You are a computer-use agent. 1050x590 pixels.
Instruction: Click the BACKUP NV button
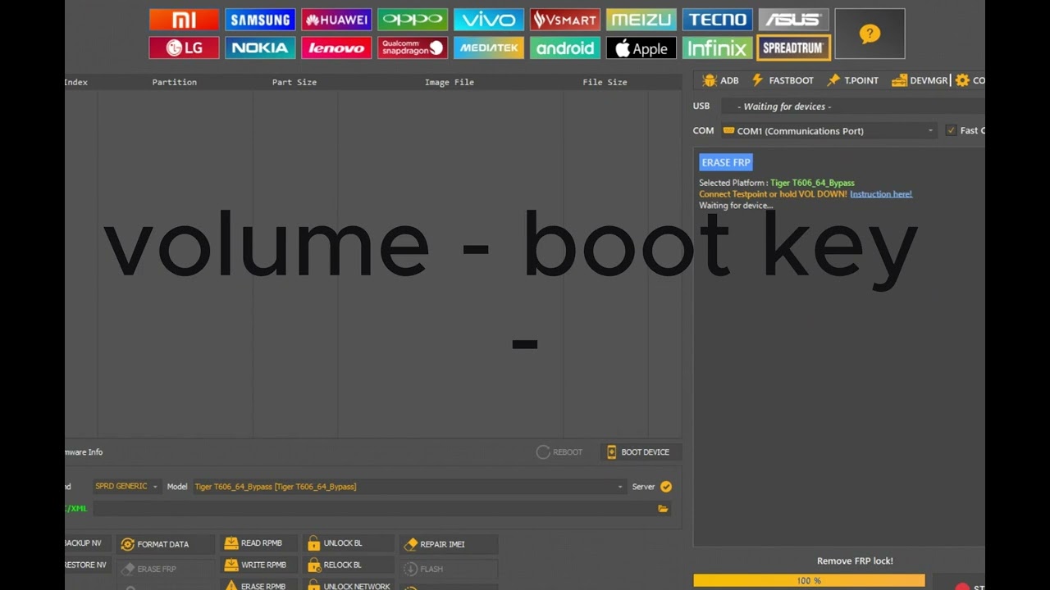pos(86,543)
